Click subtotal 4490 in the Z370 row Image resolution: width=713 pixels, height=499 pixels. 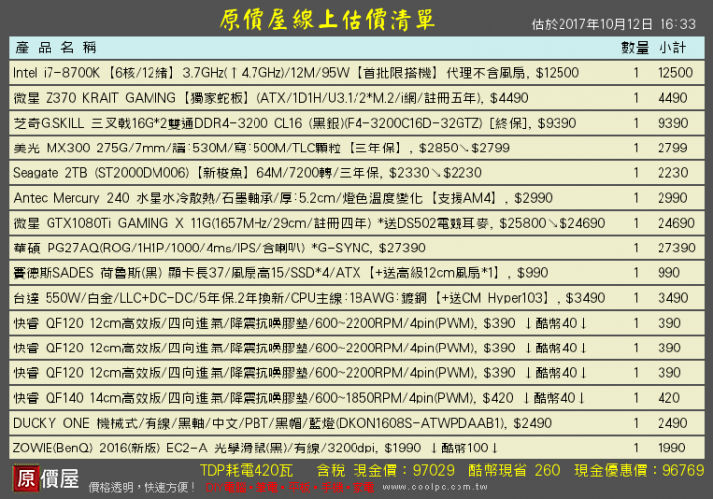click(672, 98)
